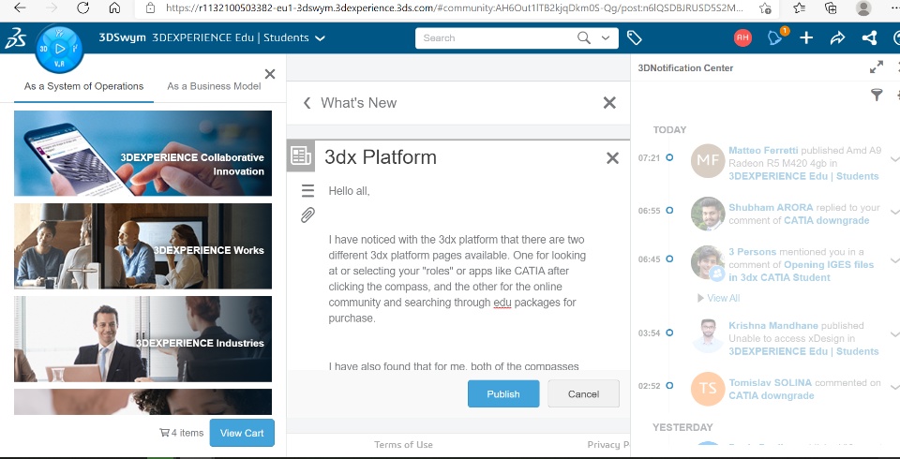The height and width of the screenshot is (459, 900).
Task: Open the network connections icon
Action: (869, 37)
